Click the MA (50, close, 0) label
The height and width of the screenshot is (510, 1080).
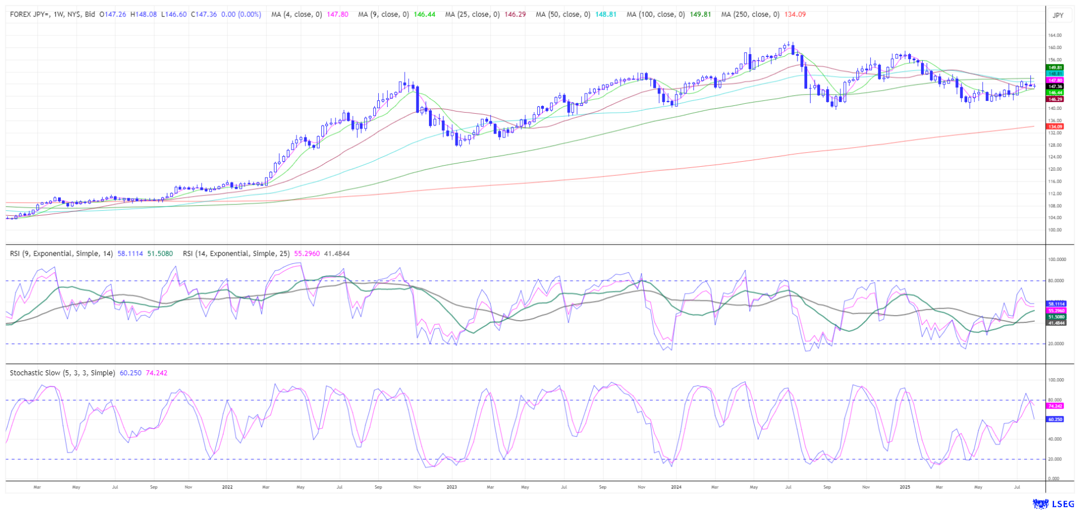coord(563,15)
